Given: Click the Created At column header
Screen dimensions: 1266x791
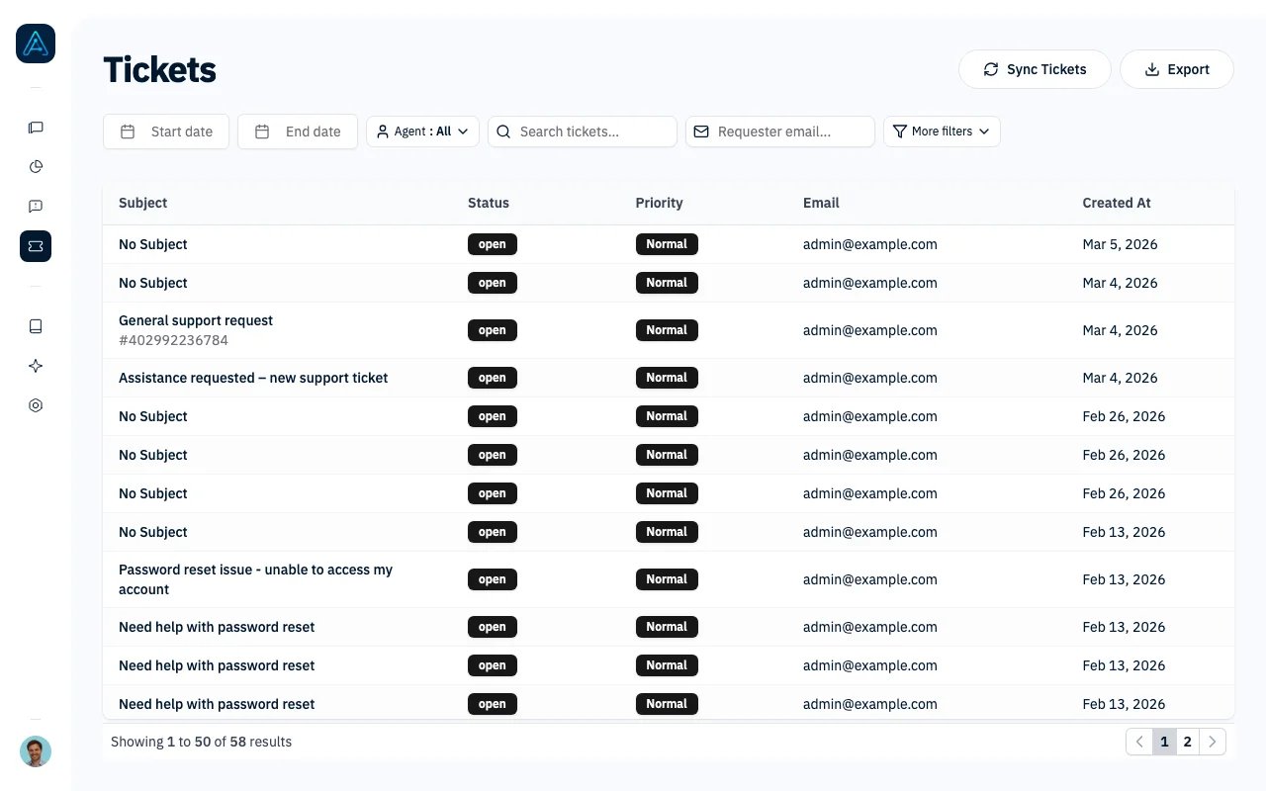Looking at the screenshot, I should [1117, 203].
